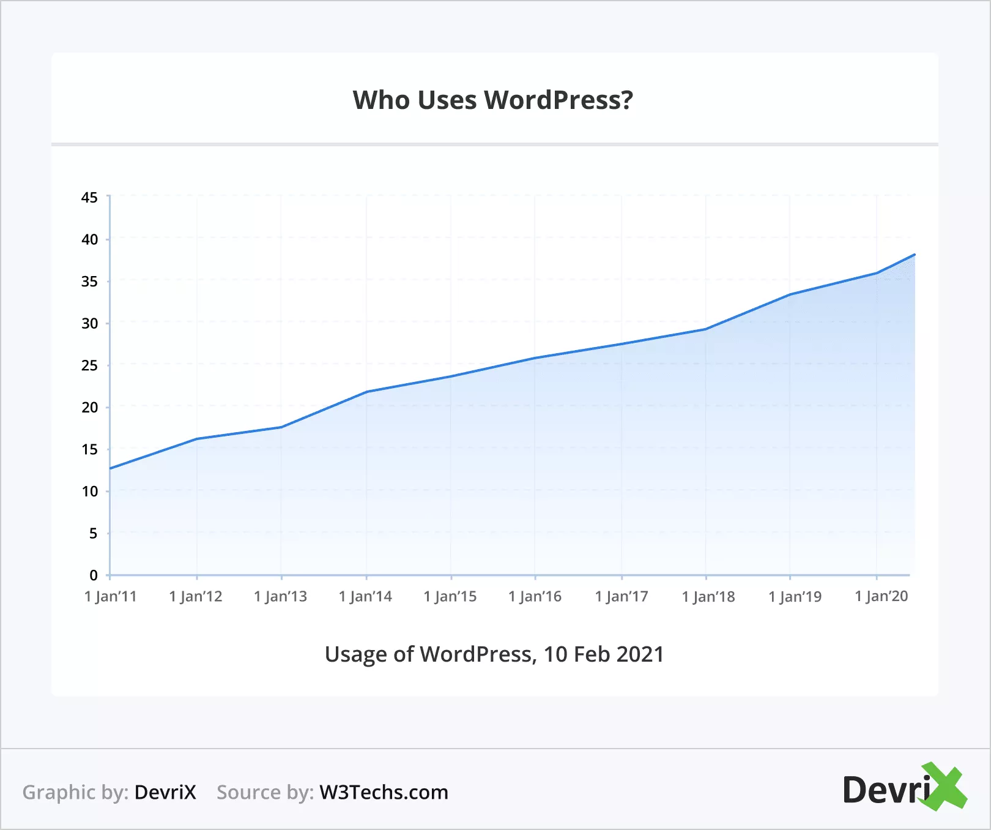Click the 1 Jan'11 x-axis label
This screenshot has width=991, height=830.
[x=111, y=597]
